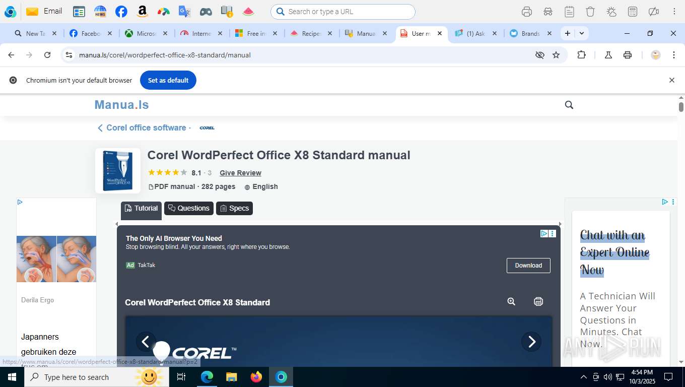Open the Amazon shortcut icon
685x387 pixels.
142,12
